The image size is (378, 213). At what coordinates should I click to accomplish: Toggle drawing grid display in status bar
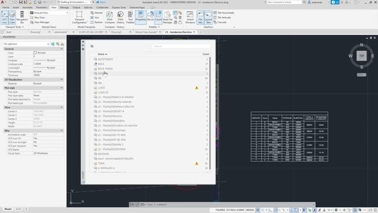pyautogui.click(x=258, y=210)
